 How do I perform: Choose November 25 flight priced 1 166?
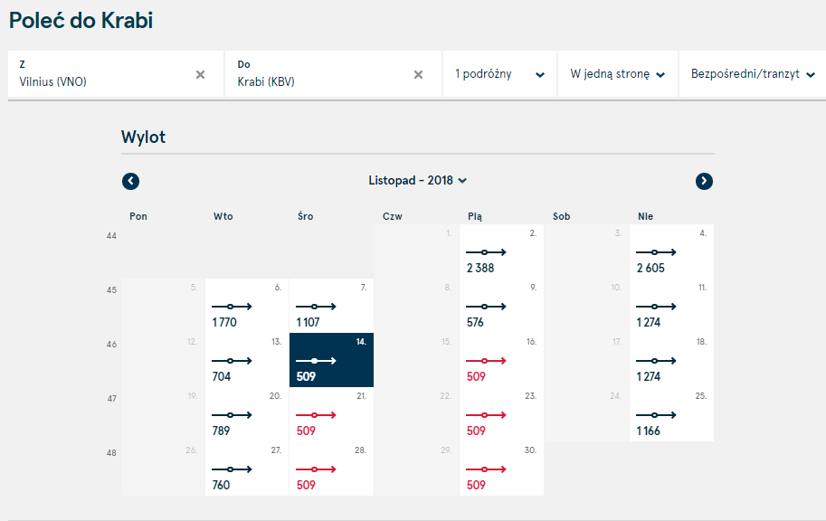pos(671,414)
